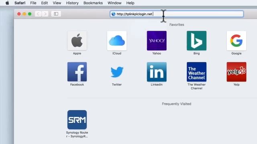
Task: Open the File menu
Action: pos(33,3)
